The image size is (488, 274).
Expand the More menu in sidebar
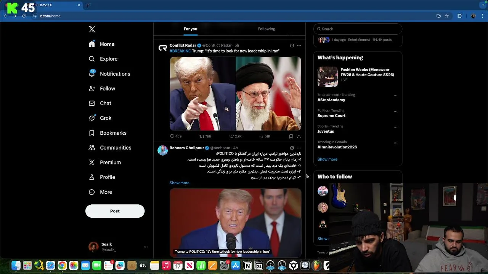pos(100,192)
